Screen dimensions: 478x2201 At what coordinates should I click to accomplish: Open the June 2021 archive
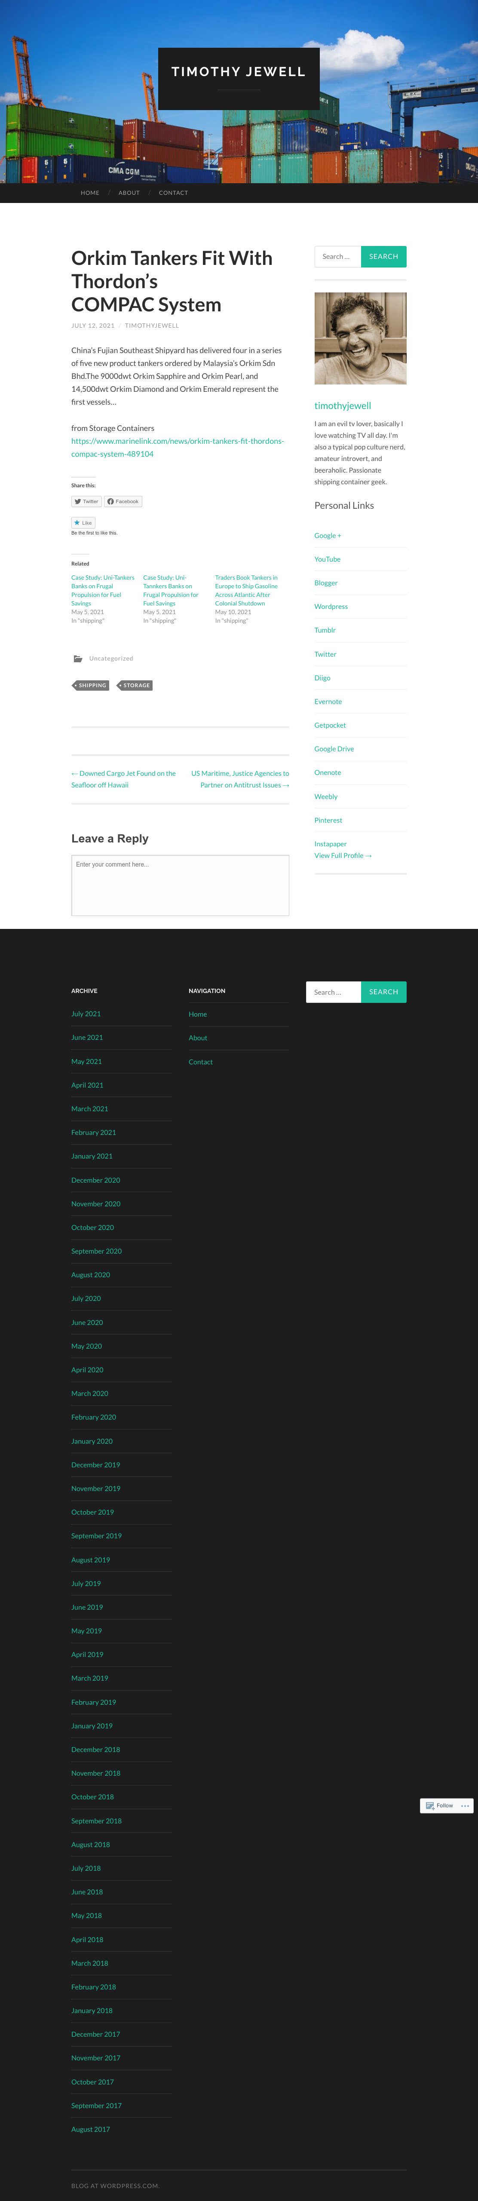[87, 1038]
